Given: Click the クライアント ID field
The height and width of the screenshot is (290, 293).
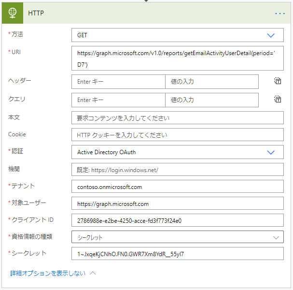Looking at the screenshot, I should point(178,220).
